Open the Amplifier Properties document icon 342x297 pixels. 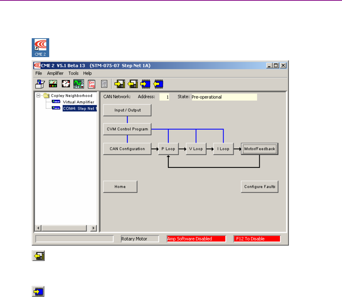coord(104,84)
